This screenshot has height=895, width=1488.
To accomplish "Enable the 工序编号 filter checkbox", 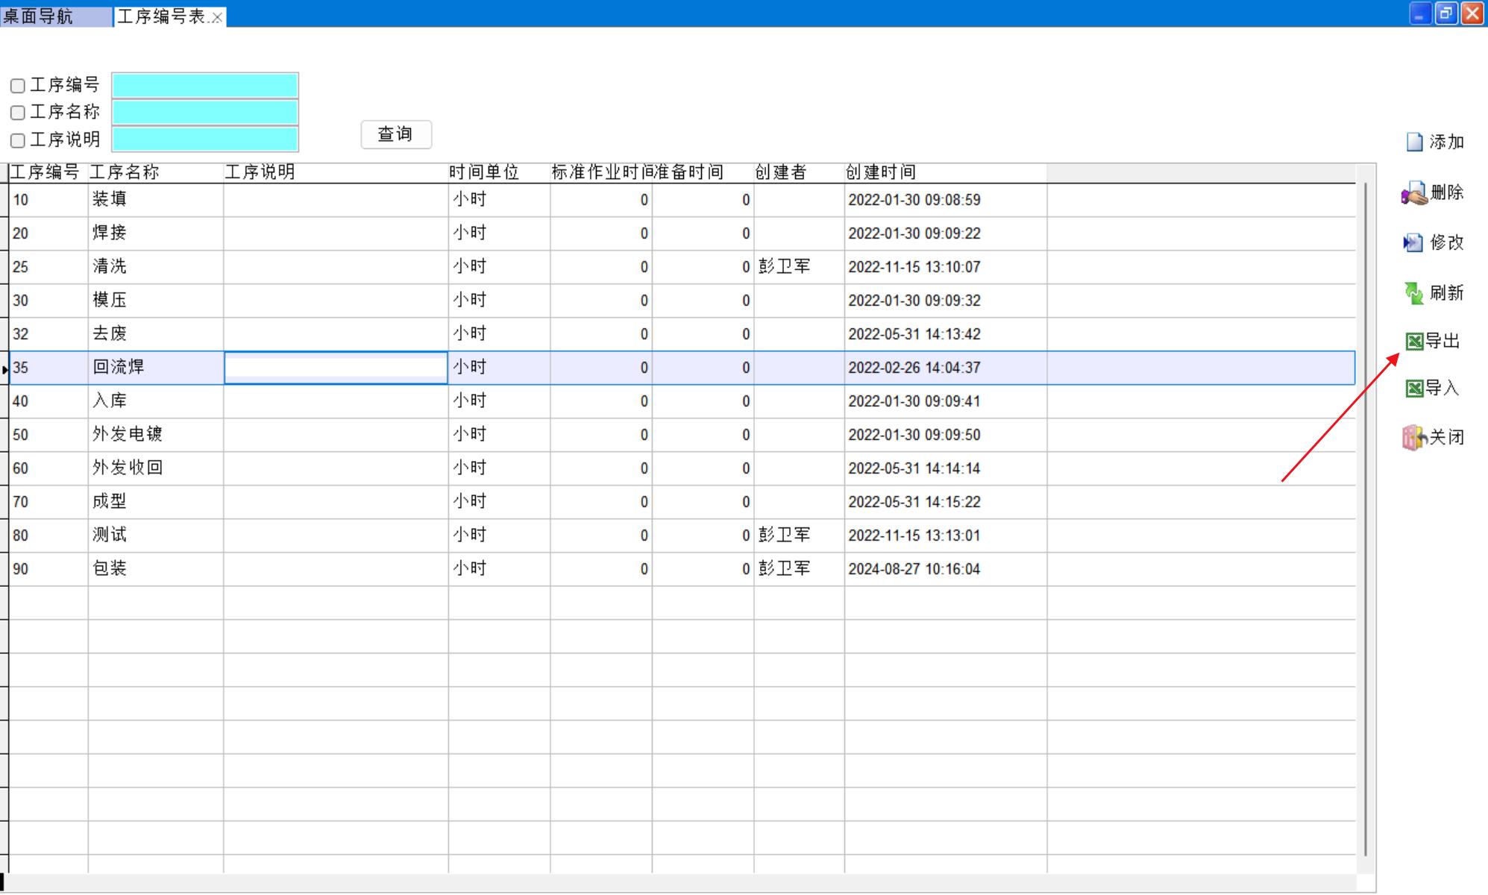I will coord(18,87).
